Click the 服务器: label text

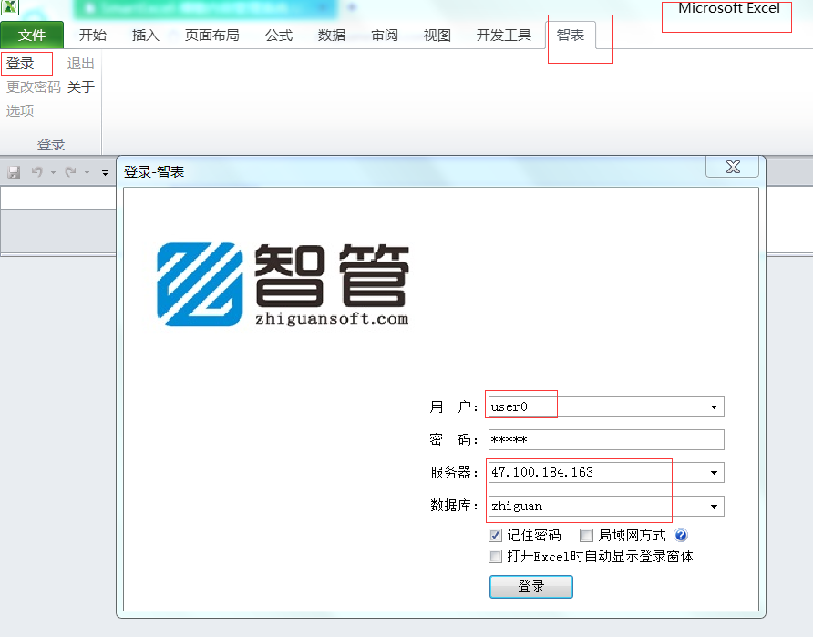[x=454, y=473]
